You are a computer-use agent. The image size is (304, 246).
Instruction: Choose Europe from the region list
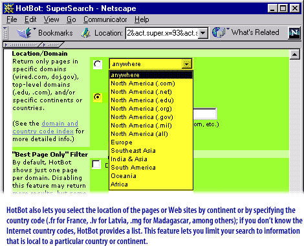pyautogui.click(x=151, y=142)
